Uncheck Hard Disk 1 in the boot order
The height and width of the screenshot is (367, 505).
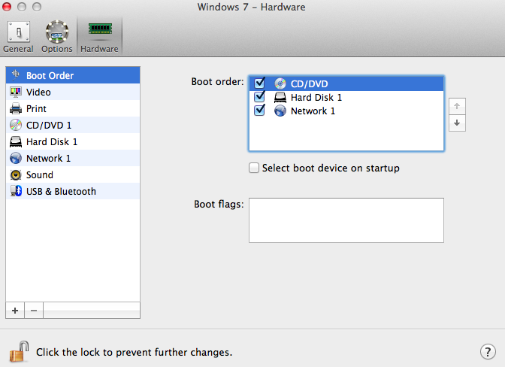click(x=259, y=97)
